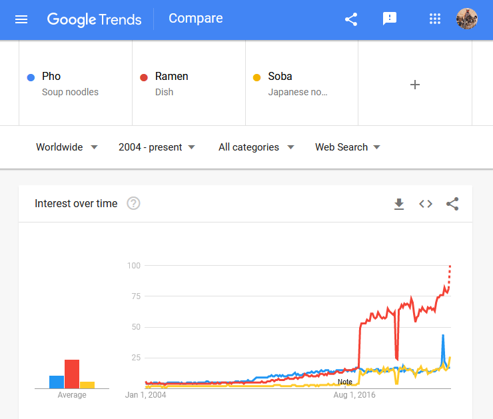Expand the Worldwide region dropdown

point(67,147)
